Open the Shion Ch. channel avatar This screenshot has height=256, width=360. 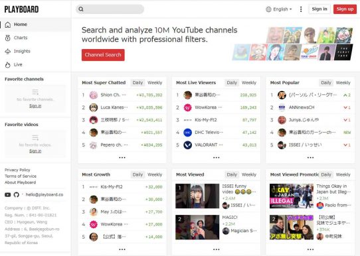tap(94, 95)
